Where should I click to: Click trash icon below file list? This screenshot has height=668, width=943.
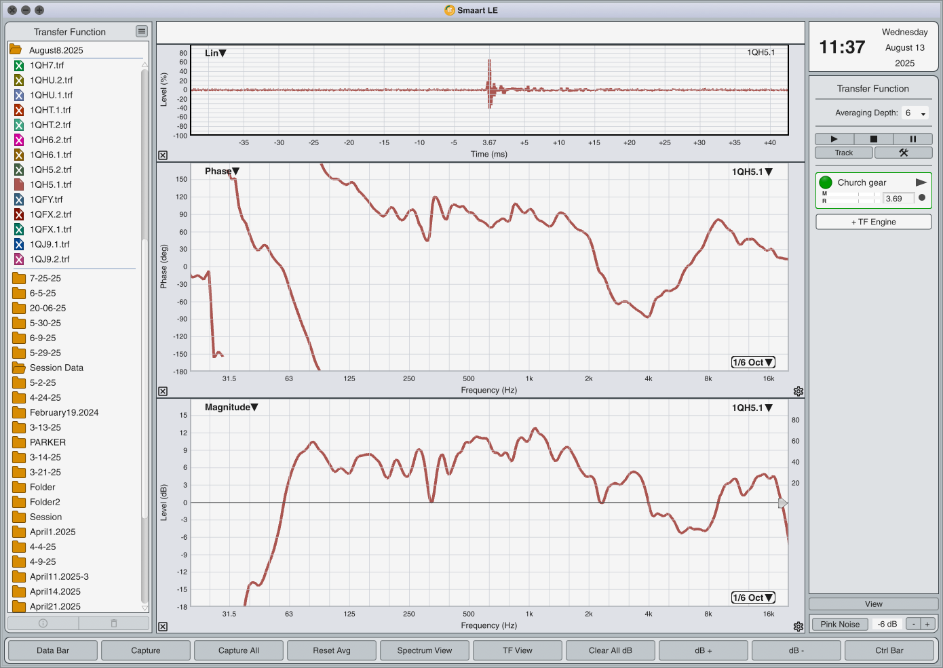coord(114,623)
